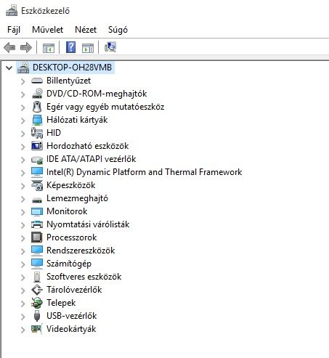Click the Lemezmeghajtó disk drive icon
This screenshot has width=329, height=358.
coord(37,200)
